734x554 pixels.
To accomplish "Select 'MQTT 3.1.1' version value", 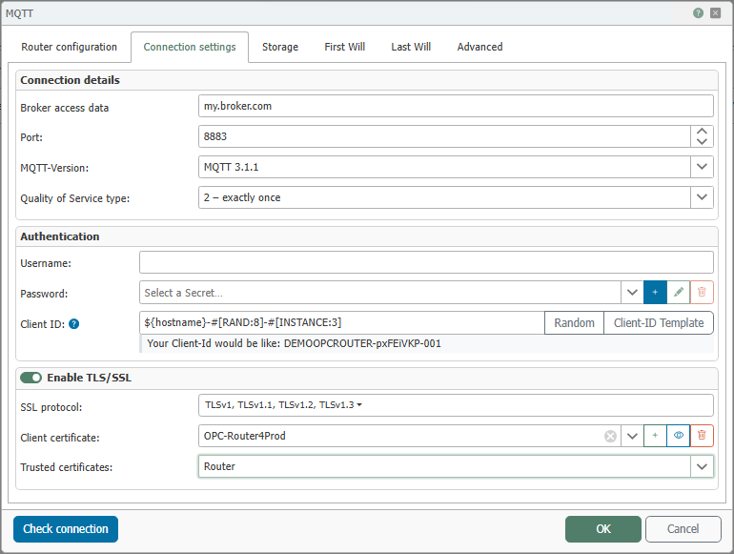I will pyautogui.click(x=231, y=167).
